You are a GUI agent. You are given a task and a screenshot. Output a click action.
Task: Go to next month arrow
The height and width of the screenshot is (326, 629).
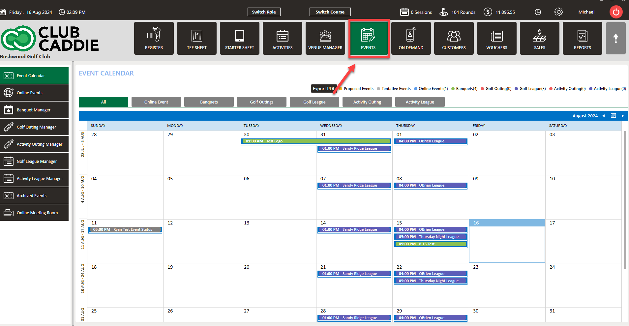coord(623,116)
